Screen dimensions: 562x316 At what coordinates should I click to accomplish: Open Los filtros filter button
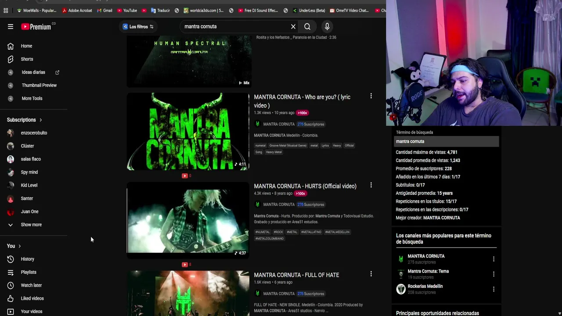(x=138, y=27)
